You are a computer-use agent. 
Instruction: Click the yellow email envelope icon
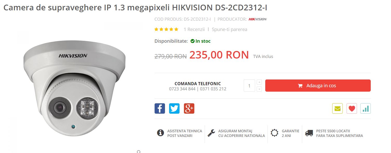pos(337,108)
